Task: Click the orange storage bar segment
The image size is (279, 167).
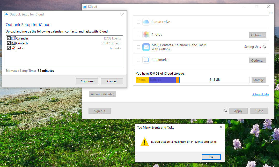Action: click(x=177, y=80)
